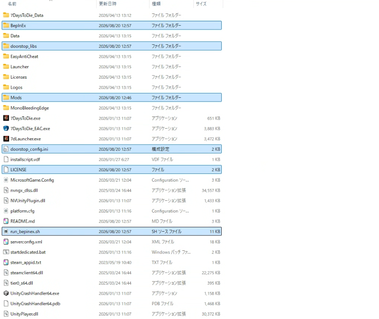Click the steam_appid.txt file name
This screenshot has height=319, width=379.
(x=26, y=263)
